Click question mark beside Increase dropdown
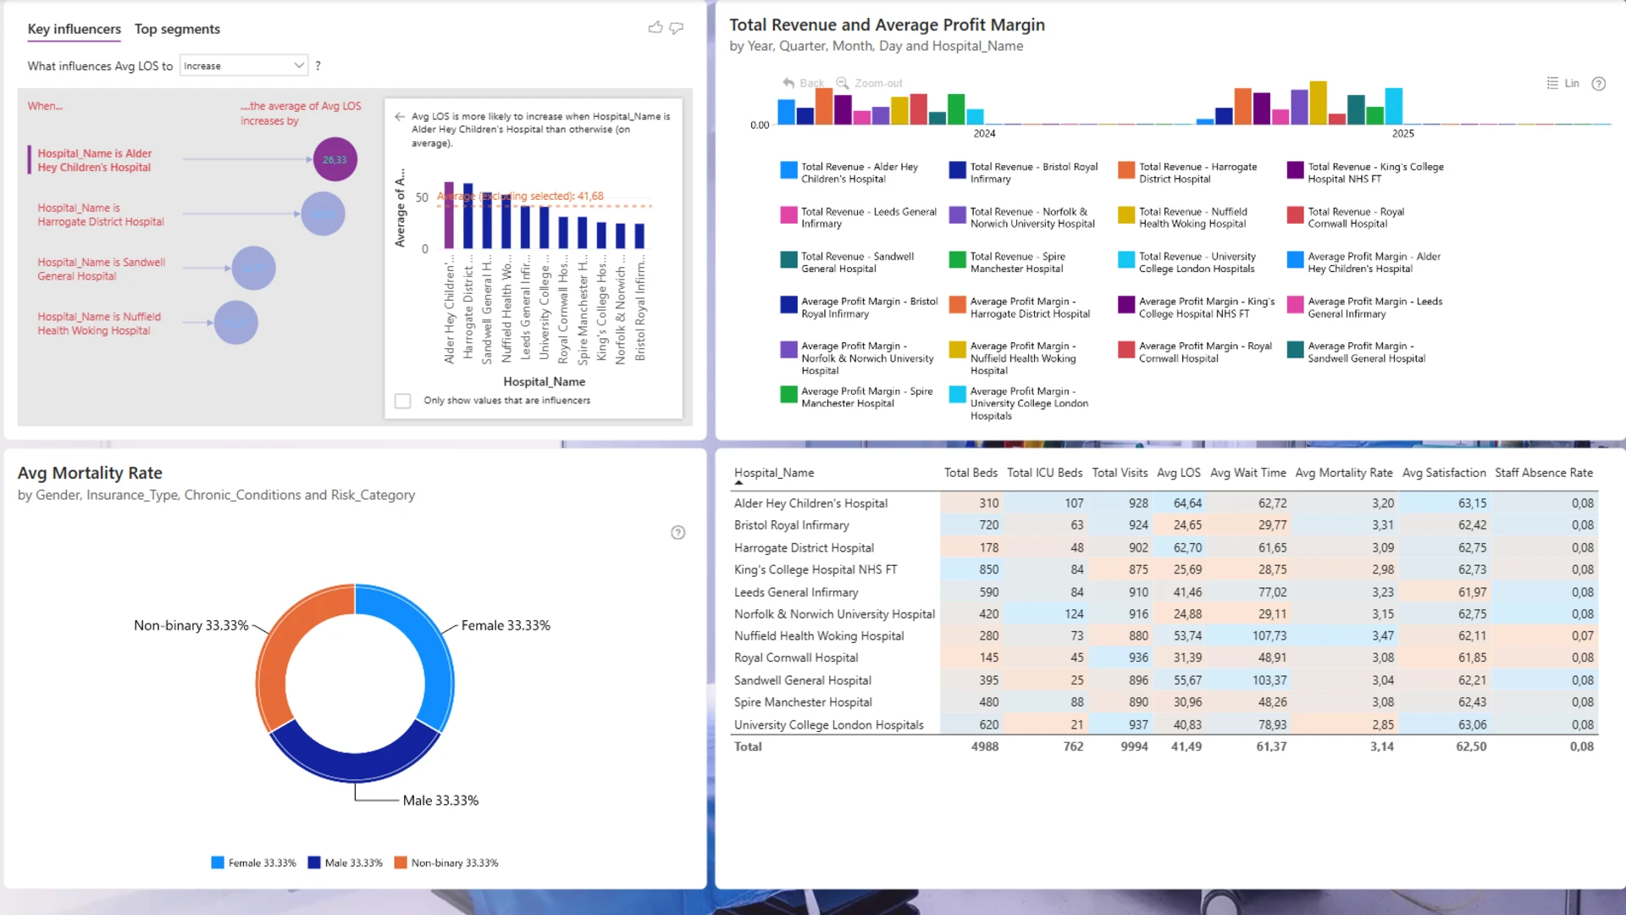Screen dimensions: 1626x915 (318, 65)
